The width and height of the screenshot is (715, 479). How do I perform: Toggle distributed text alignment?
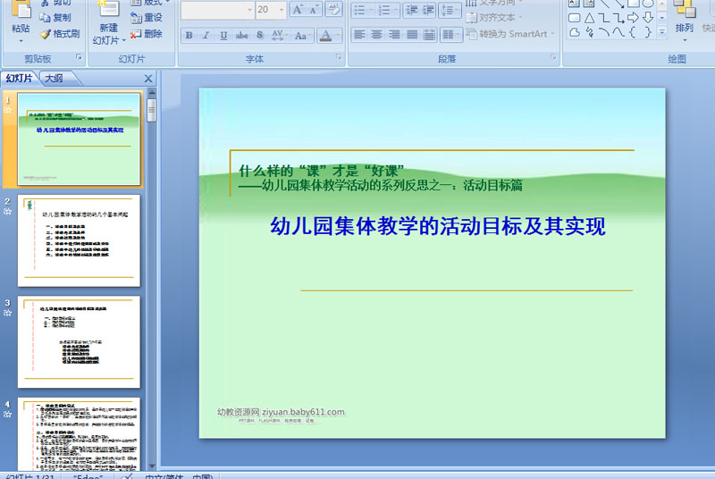pos(429,35)
